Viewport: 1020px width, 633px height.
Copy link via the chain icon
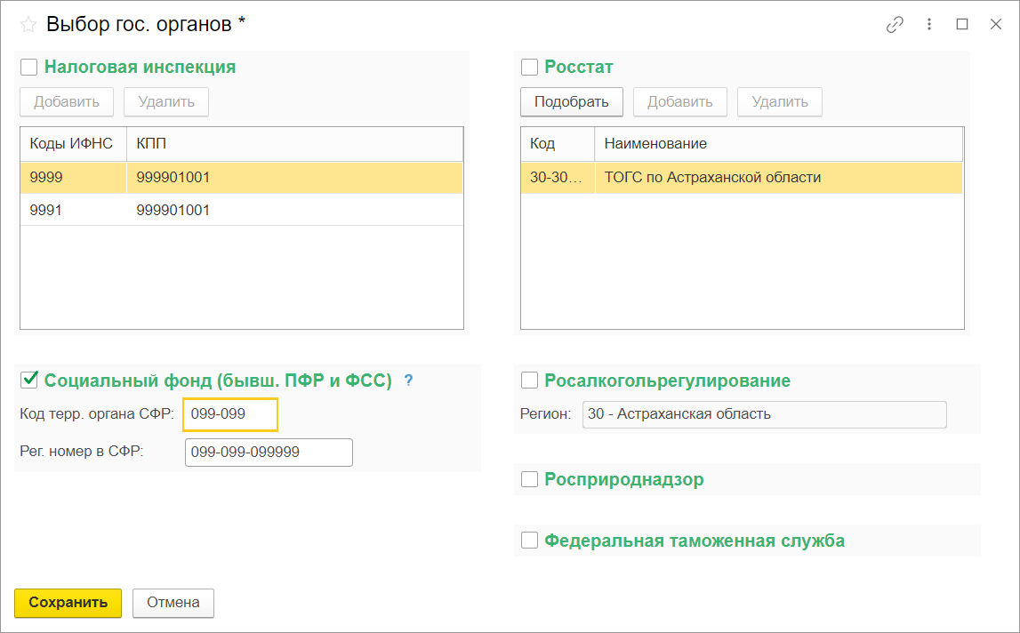coord(895,25)
